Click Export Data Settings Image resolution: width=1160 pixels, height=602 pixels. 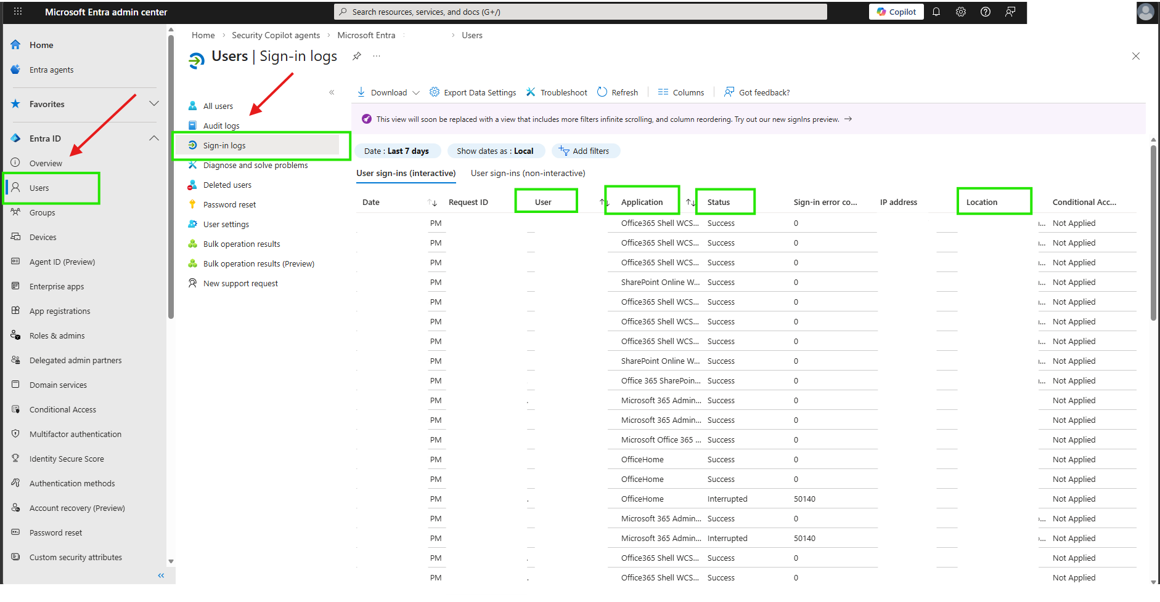click(x=473, y=92)
